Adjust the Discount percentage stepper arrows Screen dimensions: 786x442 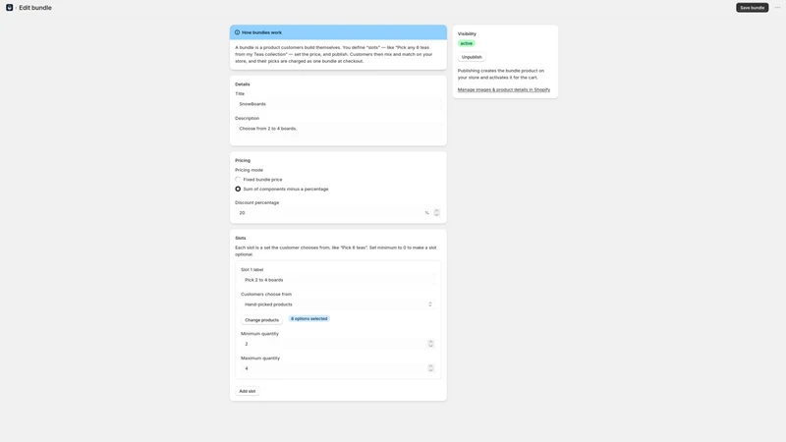click(436, 213)
